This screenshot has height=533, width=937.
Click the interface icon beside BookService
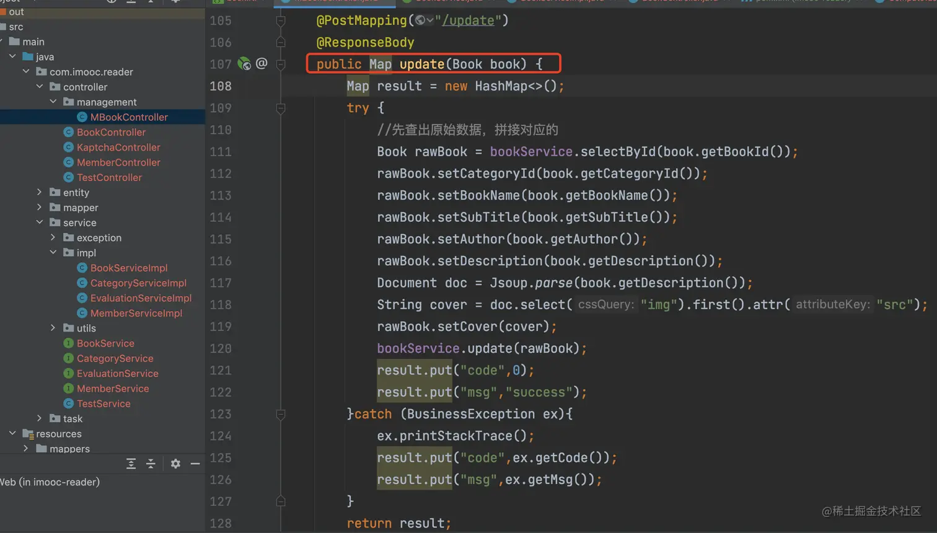pos(69,343)
